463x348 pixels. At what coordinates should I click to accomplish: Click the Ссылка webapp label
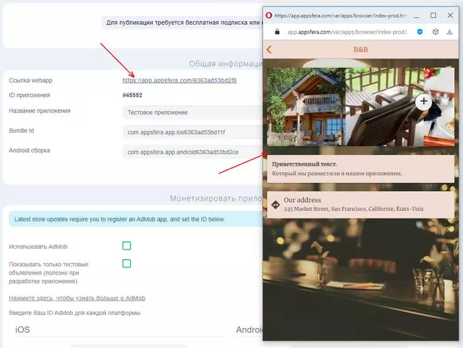click(30, 81)
